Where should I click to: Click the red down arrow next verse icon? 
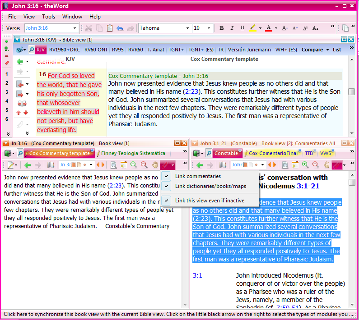click(26, 113)
